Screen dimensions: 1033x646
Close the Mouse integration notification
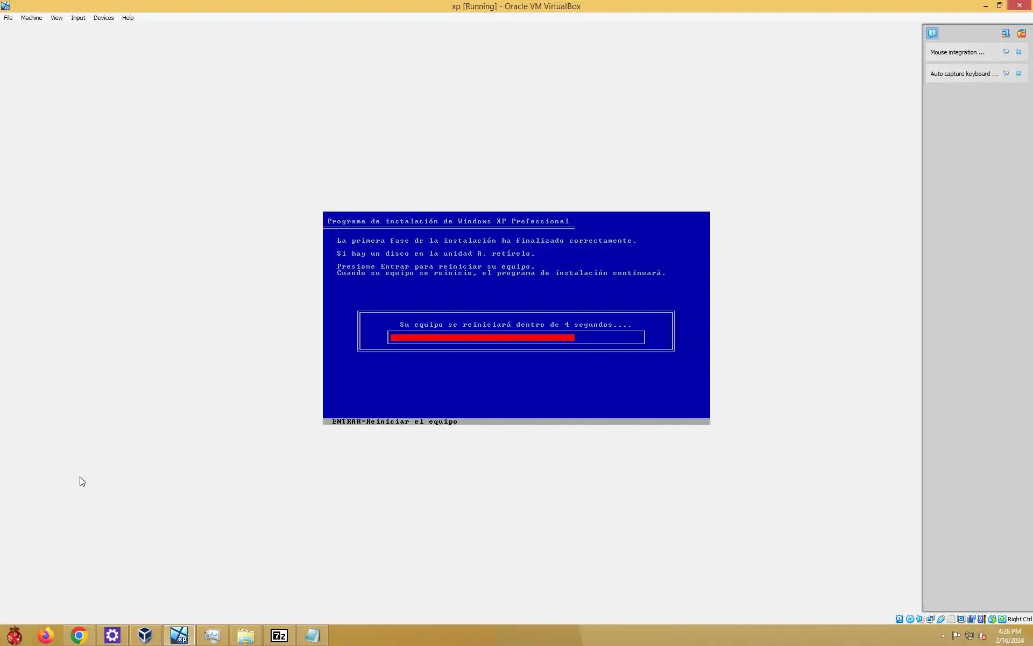point(1018,52)
